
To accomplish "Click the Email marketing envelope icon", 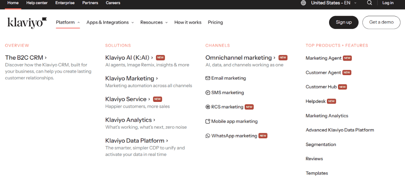I will [208, 78].
